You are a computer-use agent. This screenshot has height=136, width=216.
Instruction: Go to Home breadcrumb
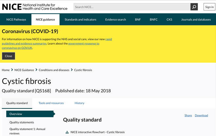(6, 70)
